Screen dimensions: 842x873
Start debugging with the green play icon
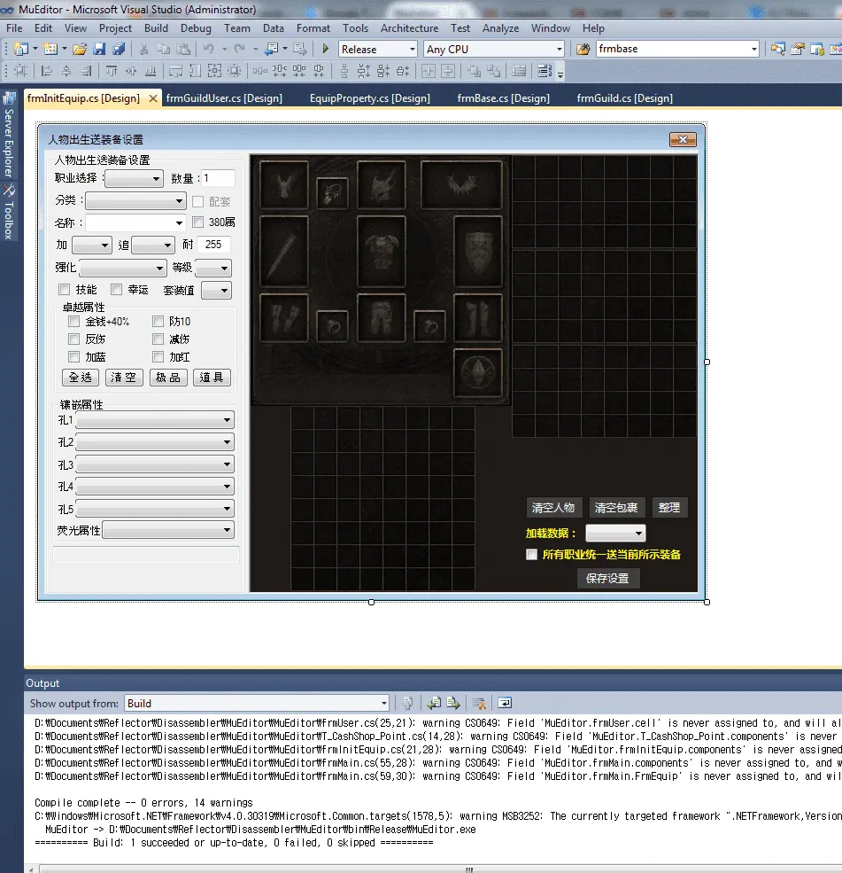(325, 49)
